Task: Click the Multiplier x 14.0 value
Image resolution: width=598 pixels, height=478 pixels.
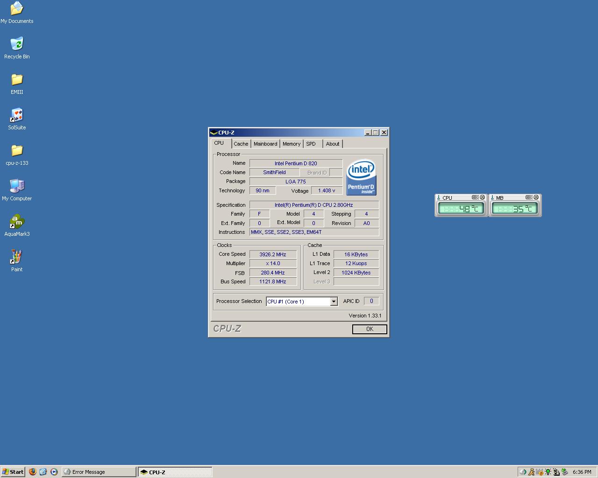Action: tap(273, 263)
